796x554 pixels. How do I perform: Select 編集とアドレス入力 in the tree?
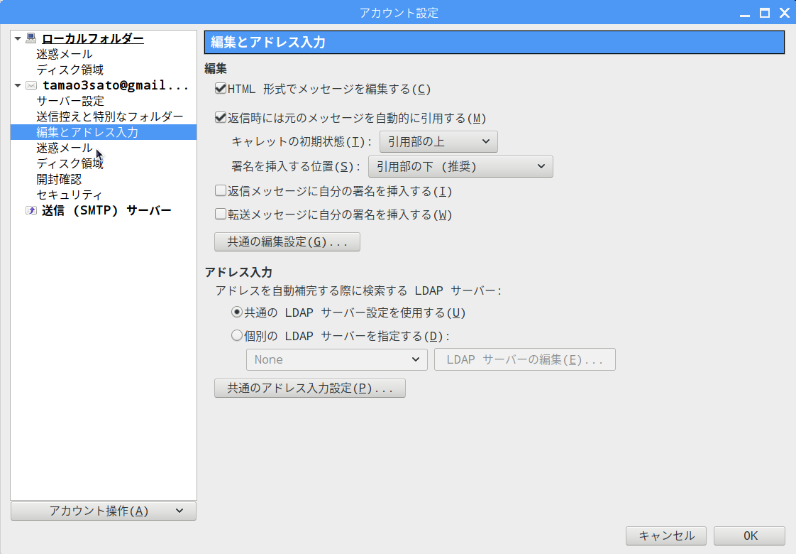point(104,132)
